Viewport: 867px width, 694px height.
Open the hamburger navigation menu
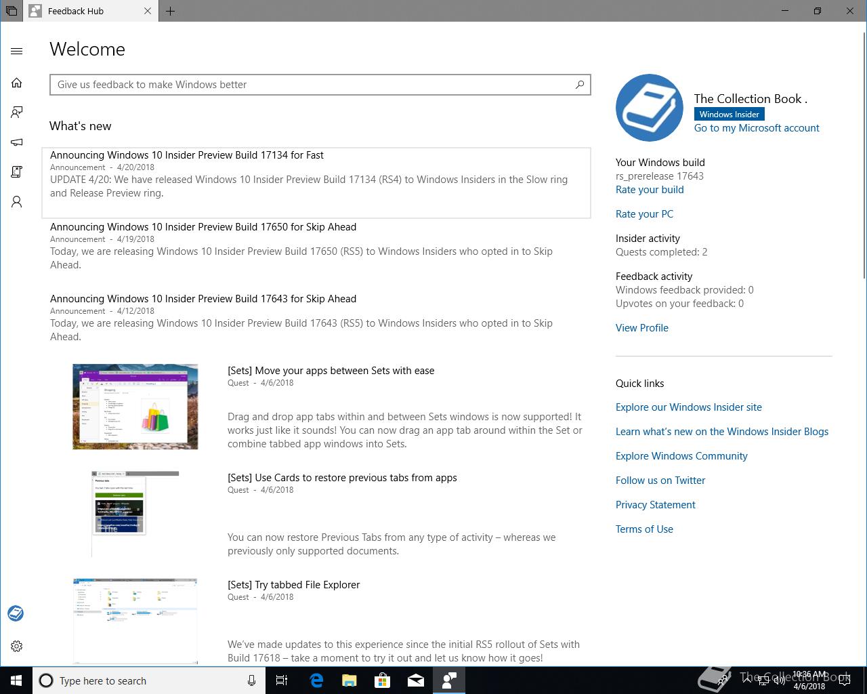point(17,51)
